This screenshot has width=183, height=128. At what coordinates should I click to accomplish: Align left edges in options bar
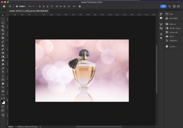[40, 6]
